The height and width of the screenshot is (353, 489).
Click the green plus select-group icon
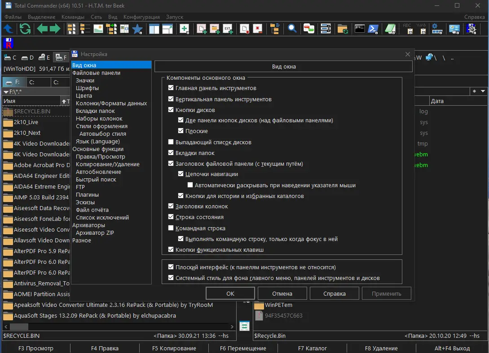tap(184, 28)
